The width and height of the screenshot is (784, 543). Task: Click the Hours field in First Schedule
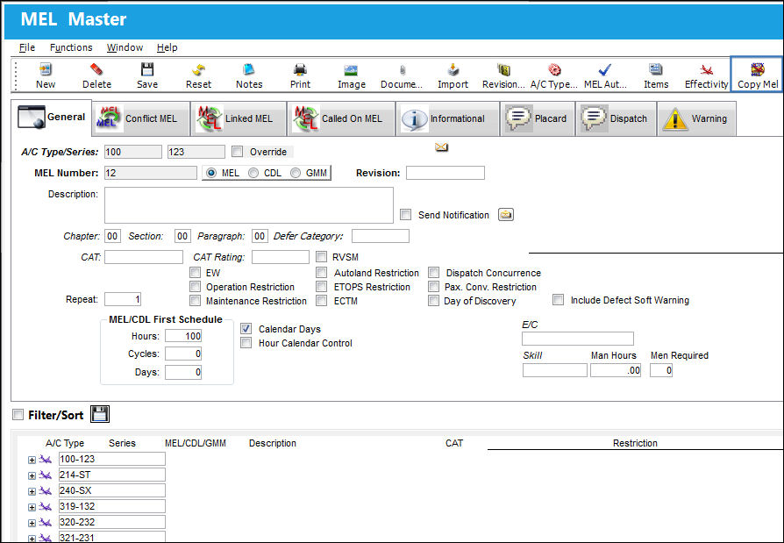coord(183,336)
